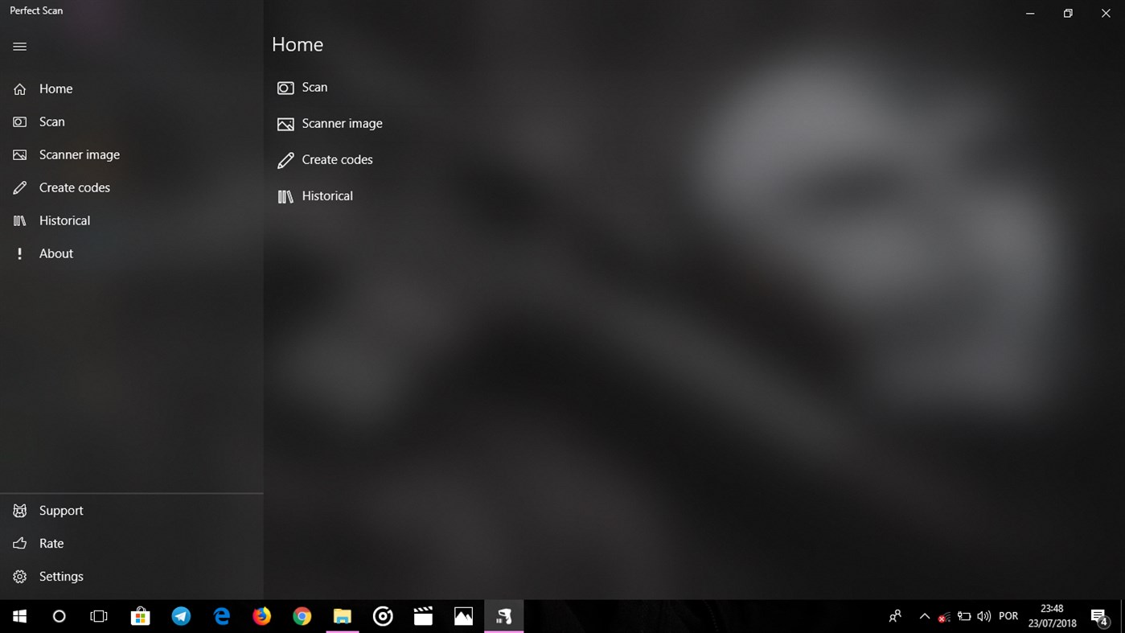Go to Create codes in sidebar

(132, 187)
